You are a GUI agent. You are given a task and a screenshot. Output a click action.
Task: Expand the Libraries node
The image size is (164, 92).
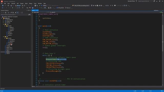click(3, 23)
